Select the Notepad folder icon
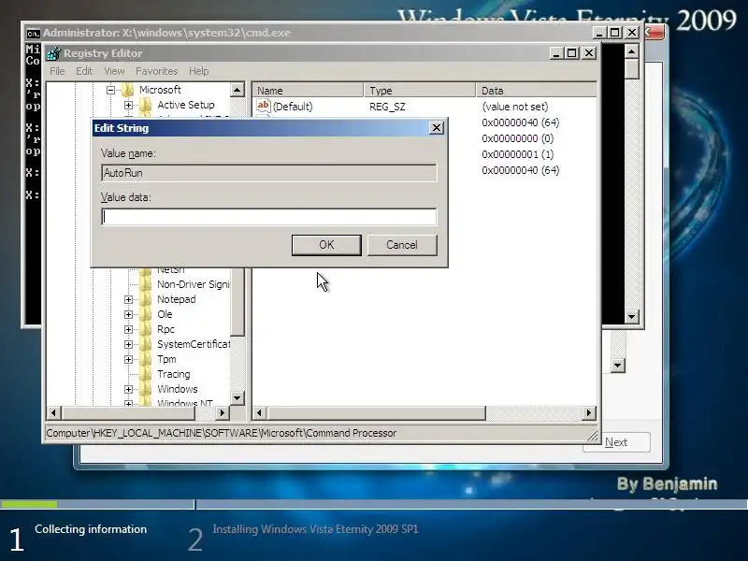Viewport: 748px width, 561px height. coord(146,299)
